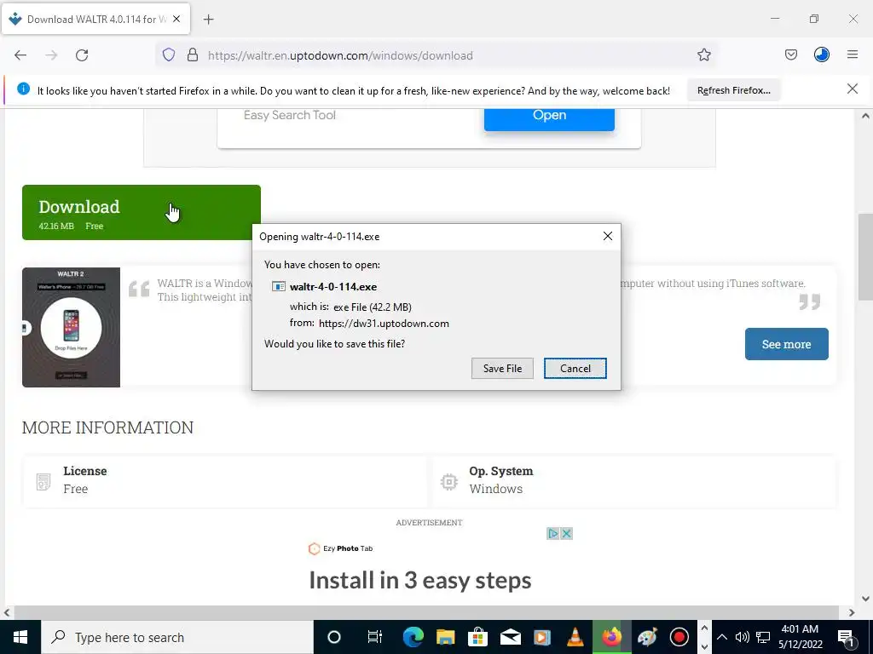Image resolution: width=873 pixels, height=654 pixels.
Task: Click Save File in the dialog
Action: [502, 368]
